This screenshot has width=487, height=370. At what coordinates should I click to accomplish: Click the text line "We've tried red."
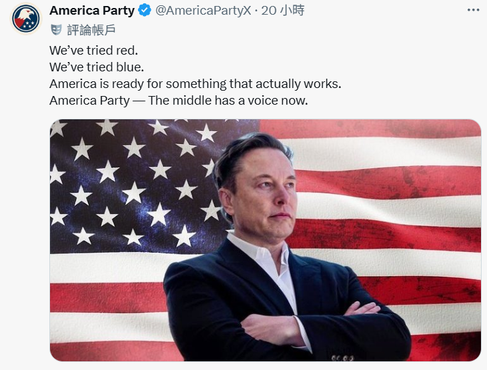(x=93, y=50)
